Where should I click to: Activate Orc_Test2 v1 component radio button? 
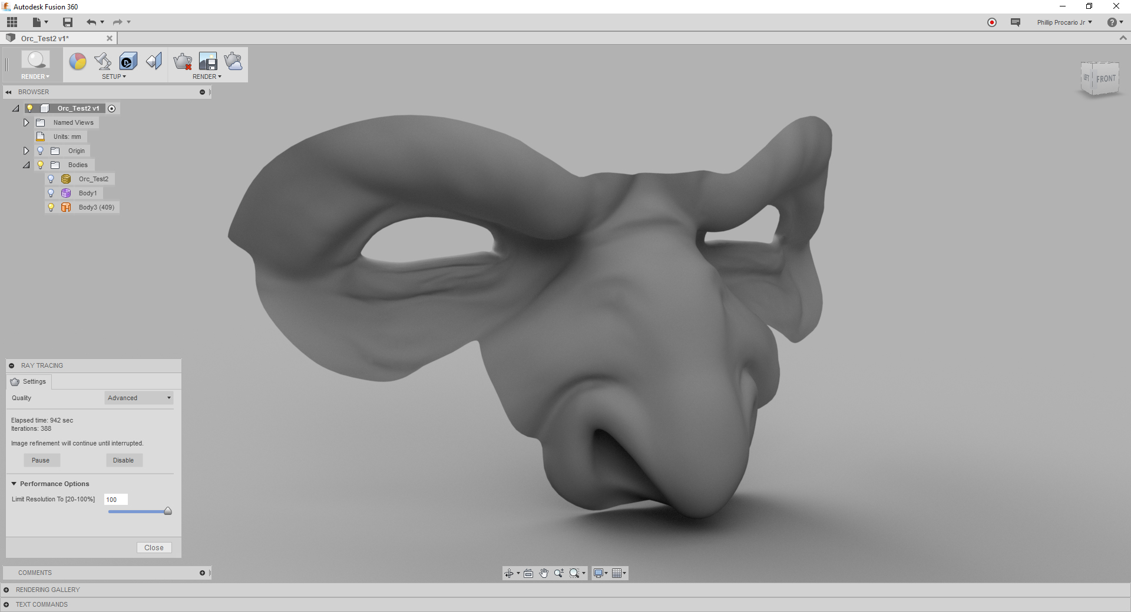coord(112,108)
